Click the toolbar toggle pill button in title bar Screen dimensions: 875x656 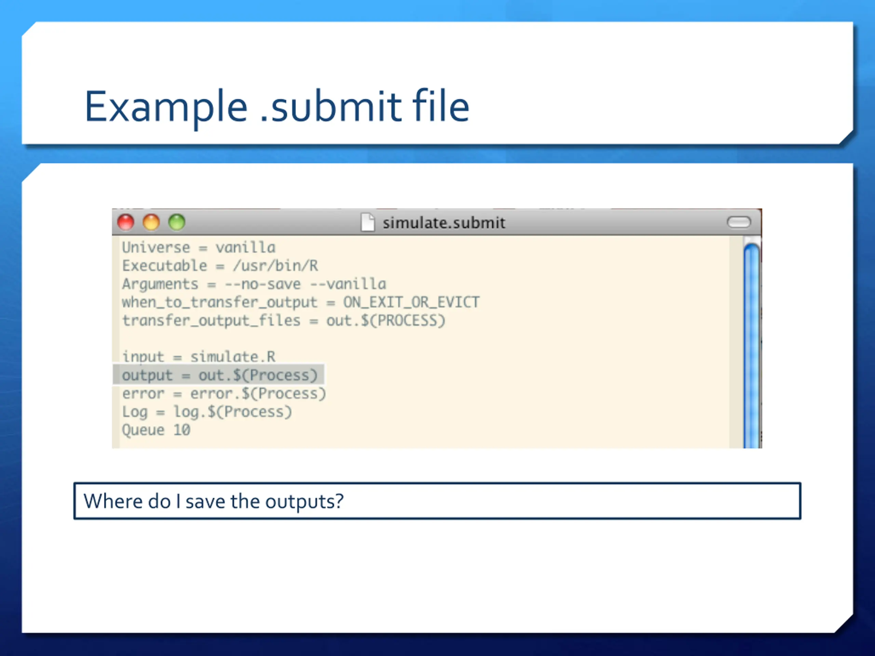coord(739,222)
